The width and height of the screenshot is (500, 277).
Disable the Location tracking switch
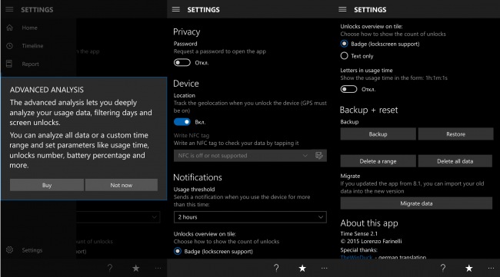182,122
